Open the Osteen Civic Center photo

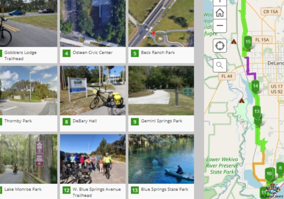(93, 23)
